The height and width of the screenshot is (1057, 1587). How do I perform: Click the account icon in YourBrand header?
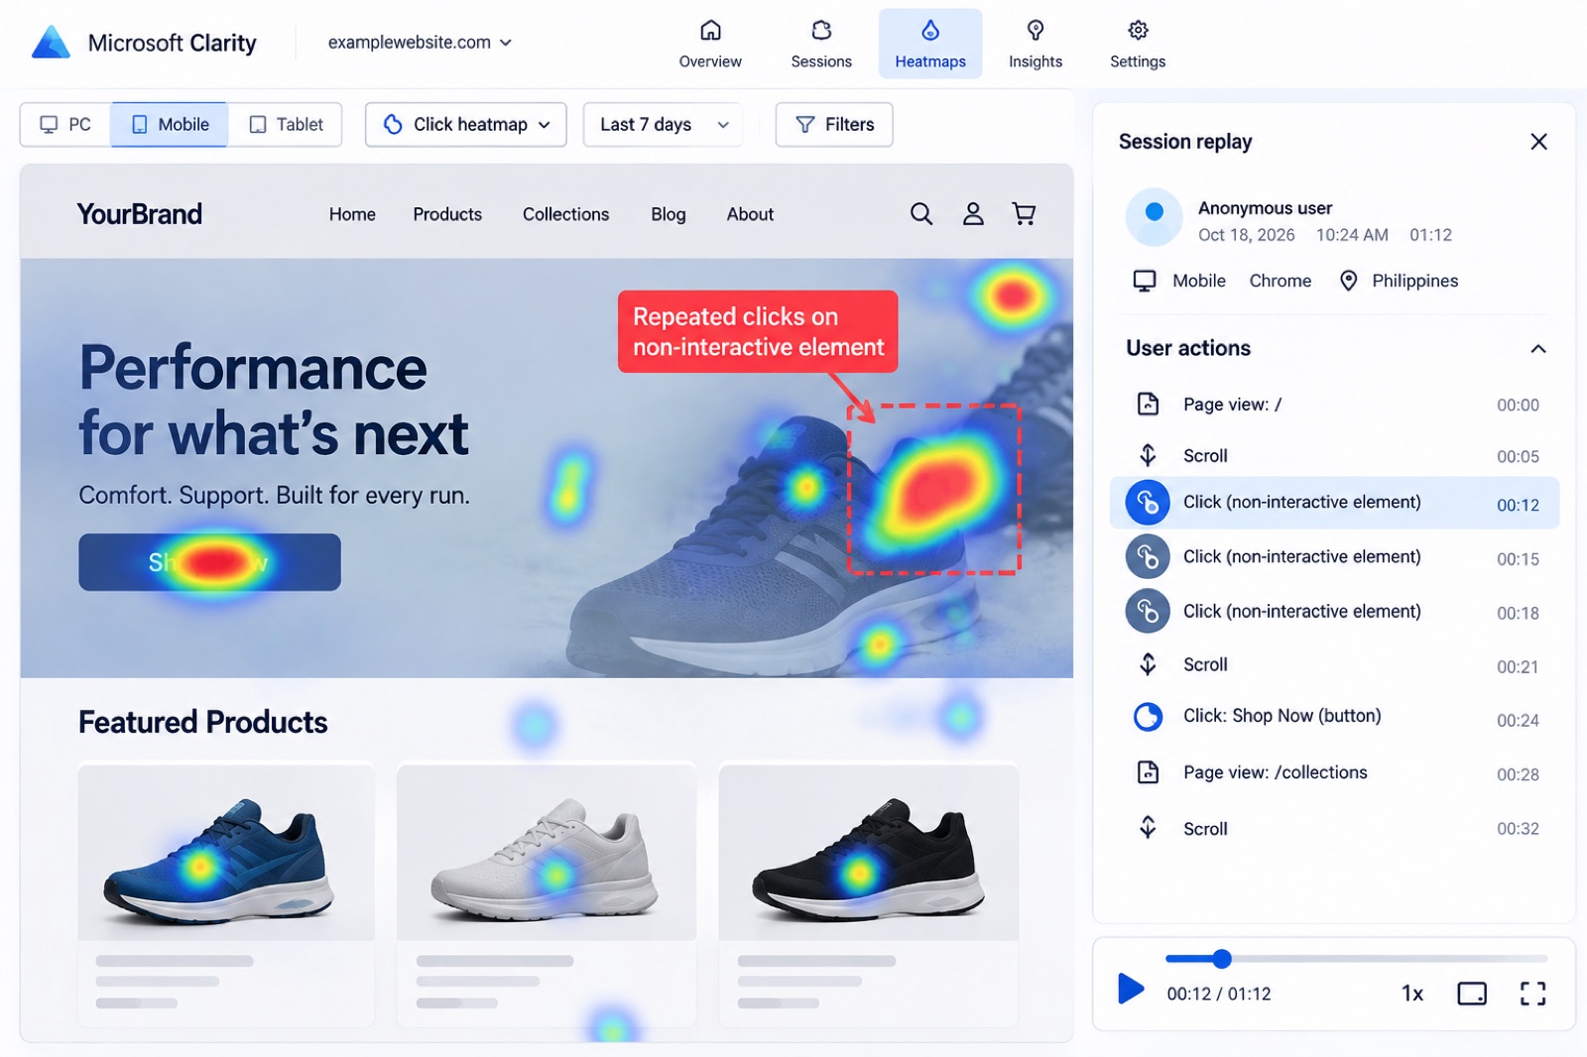973,214
